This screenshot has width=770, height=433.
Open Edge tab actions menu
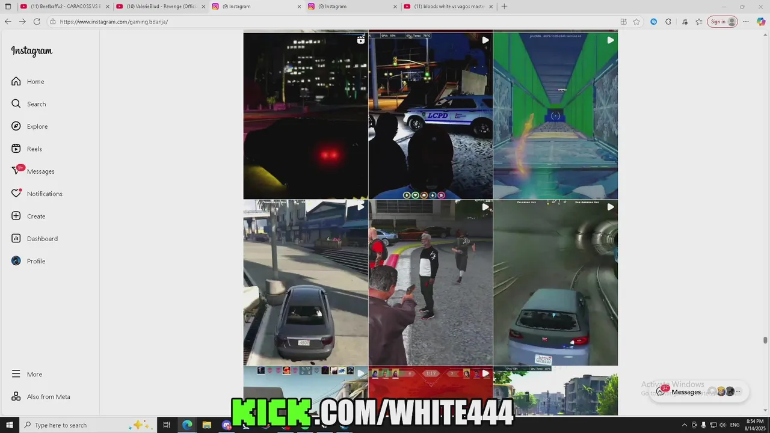click(8, 7)
